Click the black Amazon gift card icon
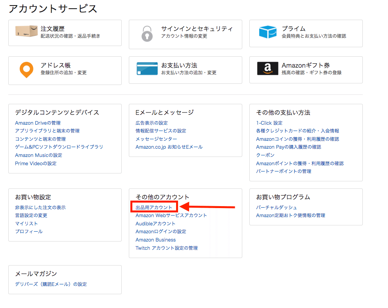Image resolution: width=388 pixels, height=308 pixels. (268, 68)
